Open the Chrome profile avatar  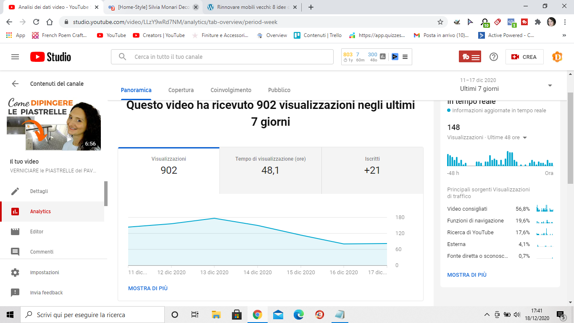click(552, 22)
